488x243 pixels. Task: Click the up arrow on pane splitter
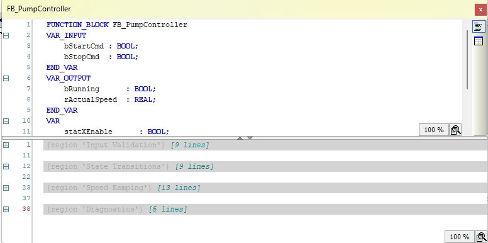pyautogui.click(x=240, y=138)
